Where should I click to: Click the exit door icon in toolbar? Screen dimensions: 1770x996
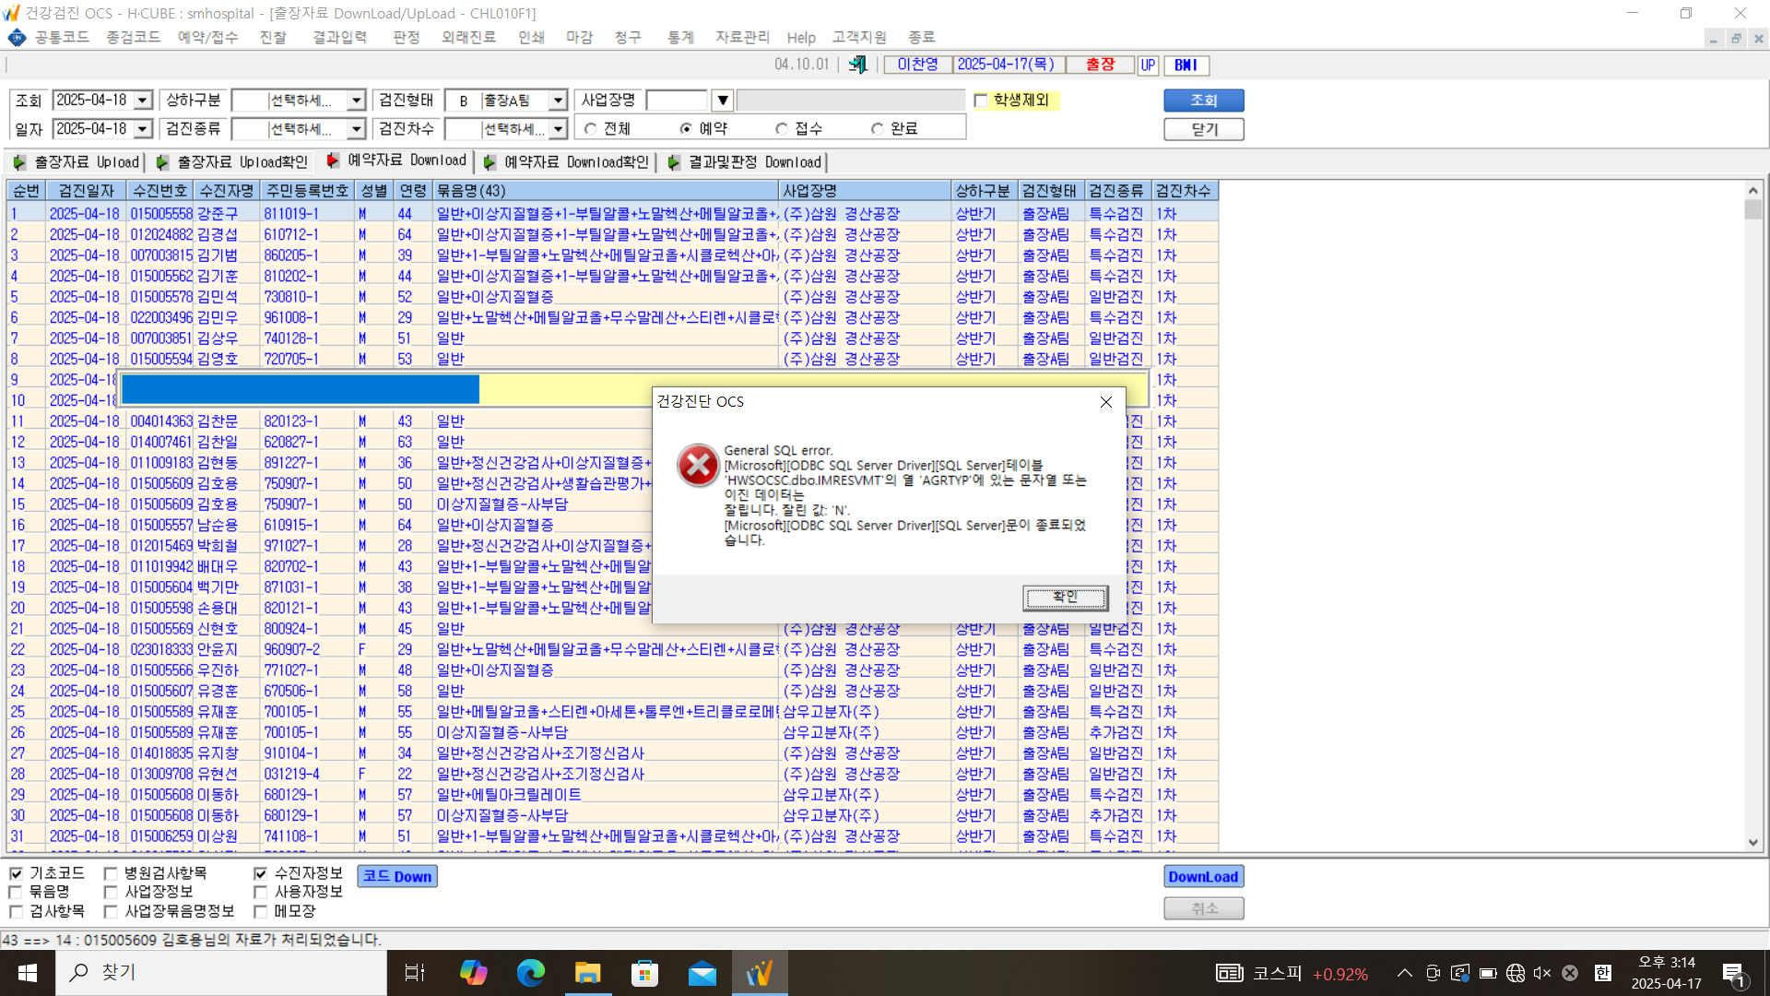[857, 65]
